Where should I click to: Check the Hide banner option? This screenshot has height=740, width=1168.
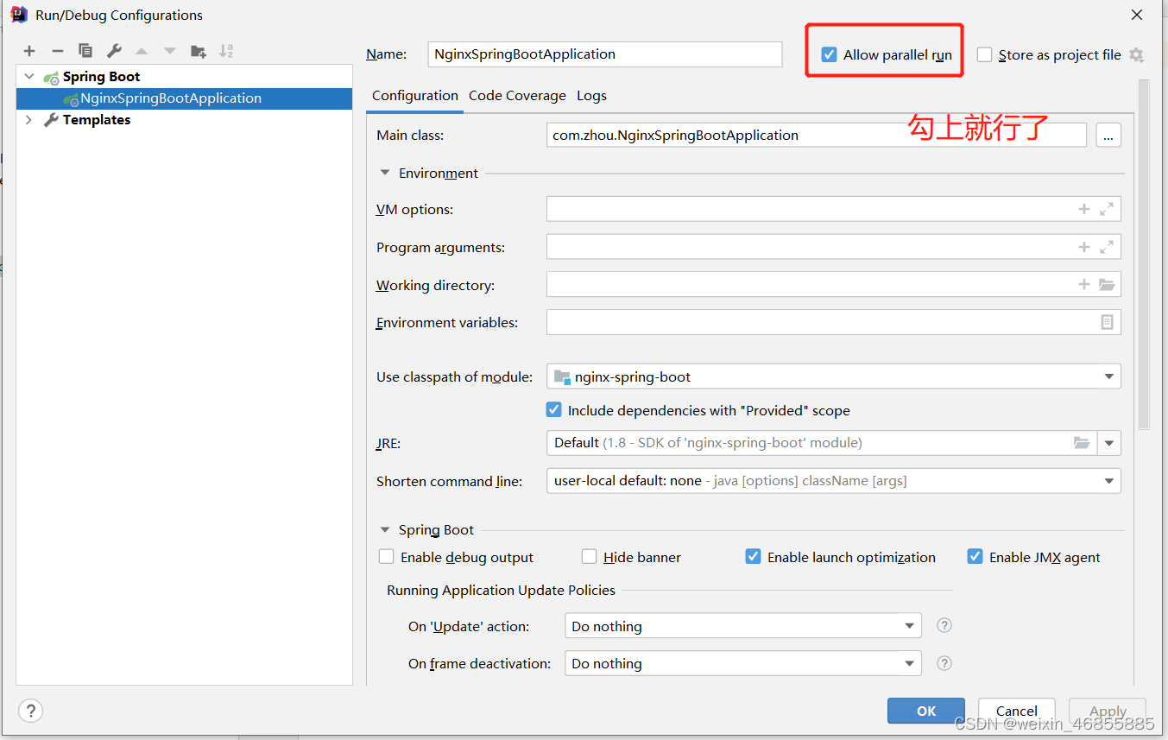tap(589, 557)
